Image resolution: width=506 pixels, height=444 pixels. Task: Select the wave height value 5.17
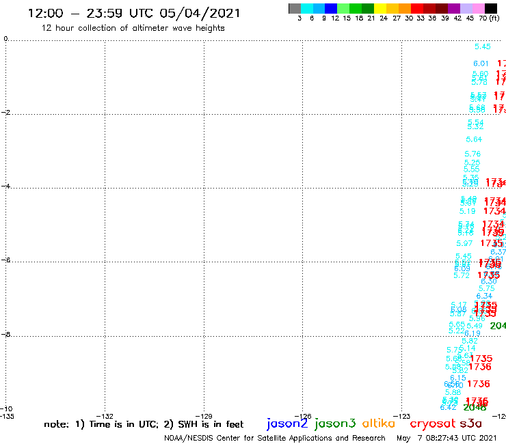click(x=459, y=305)
